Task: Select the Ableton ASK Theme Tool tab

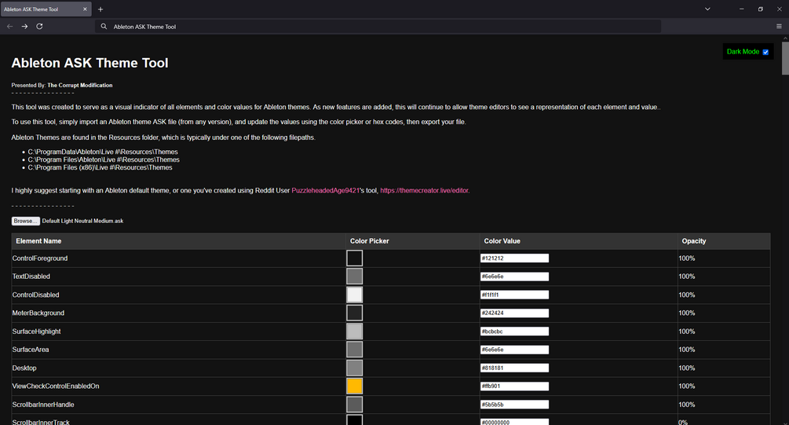Action: [46, 9]
